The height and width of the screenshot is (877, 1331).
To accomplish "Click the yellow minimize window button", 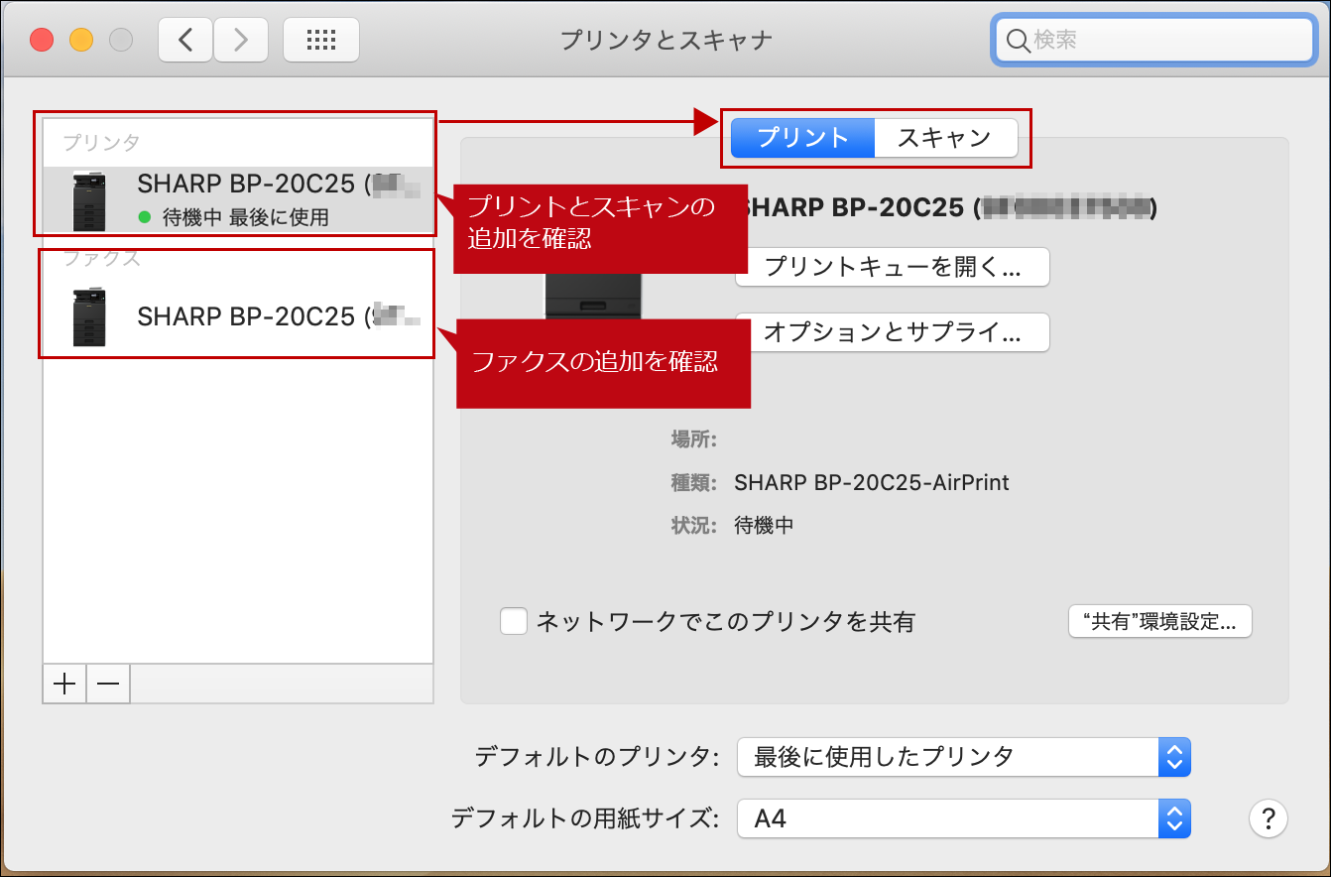I will coord(80,40).
